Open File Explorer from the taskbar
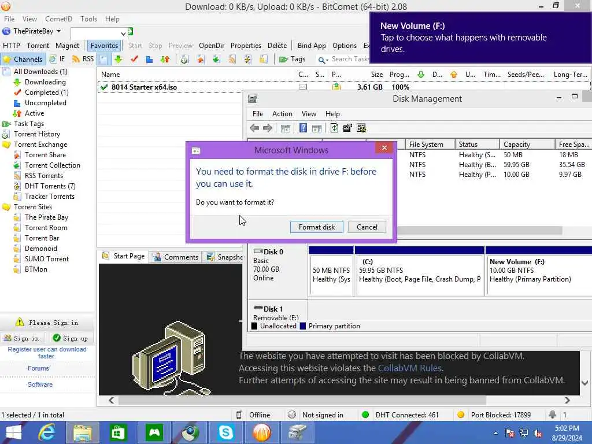 tap(82, 432)
